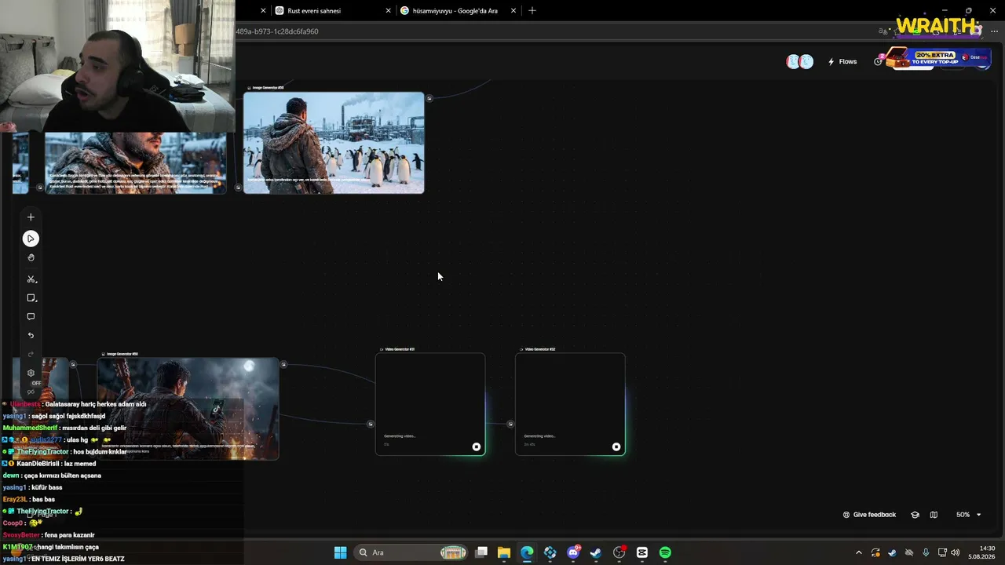The image size is (1005, 565).
Task: Open browser settings and more menu
Action: (x=994, y=31)
